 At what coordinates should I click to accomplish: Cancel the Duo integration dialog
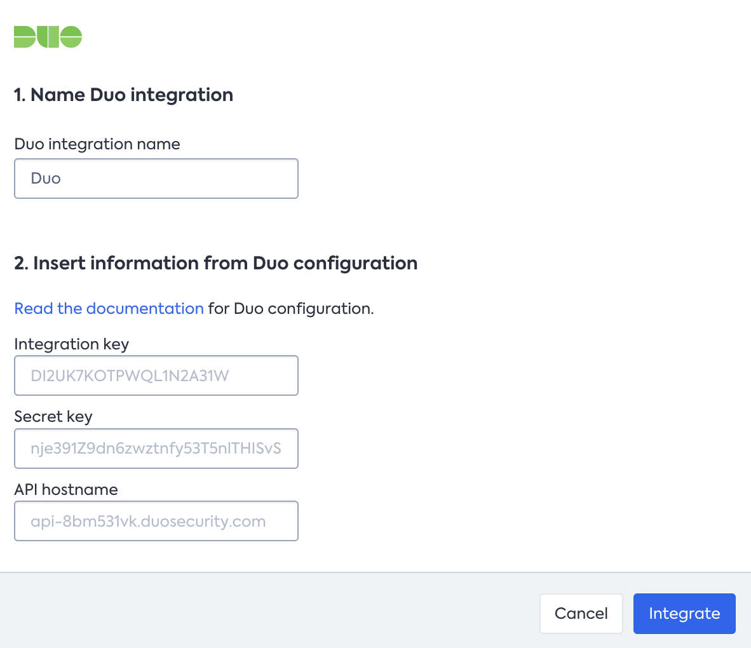[581, 614]
